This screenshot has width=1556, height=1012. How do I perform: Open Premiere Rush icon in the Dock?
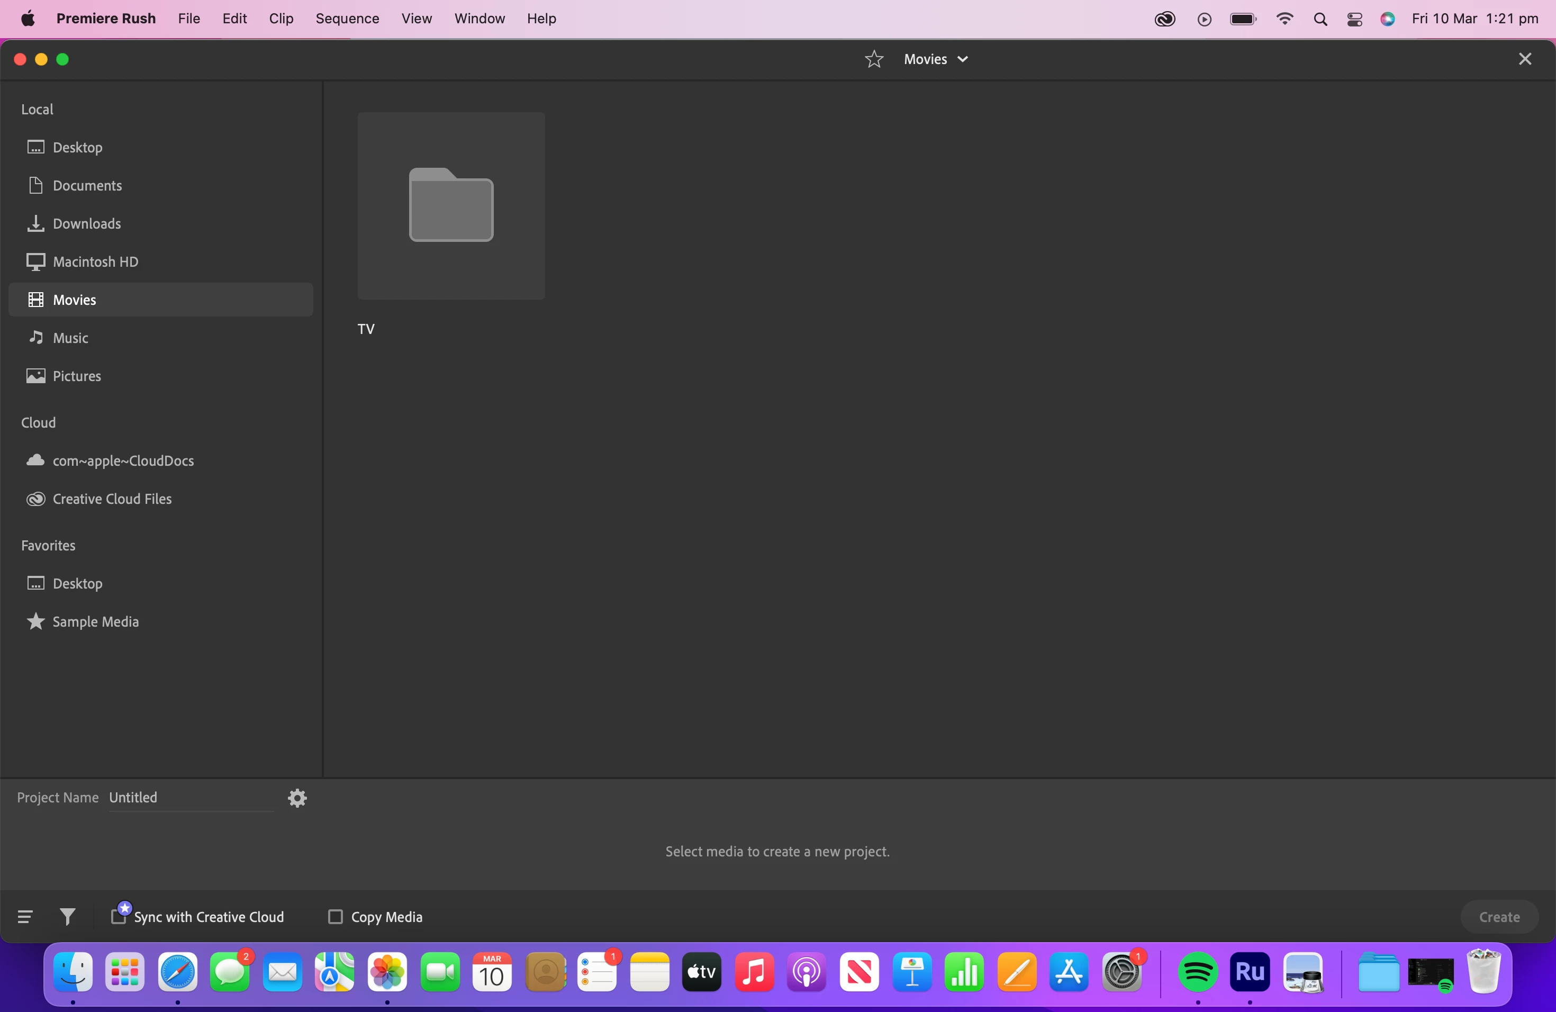click(x=1250, y=972)
